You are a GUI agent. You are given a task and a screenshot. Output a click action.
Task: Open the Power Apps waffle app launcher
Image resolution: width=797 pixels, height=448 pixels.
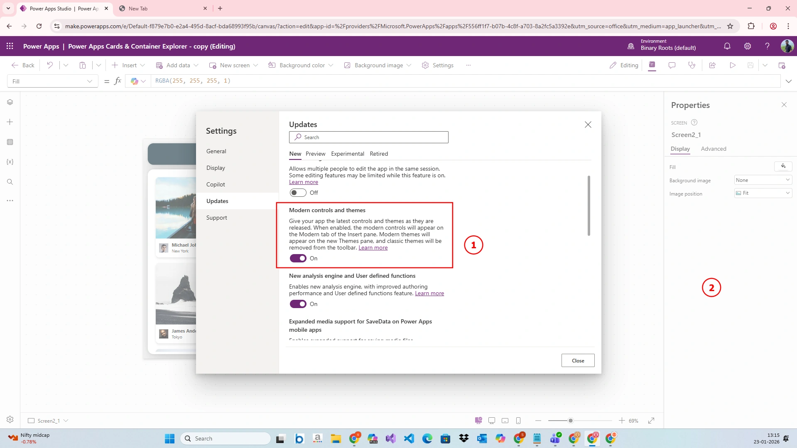point(10,46)
